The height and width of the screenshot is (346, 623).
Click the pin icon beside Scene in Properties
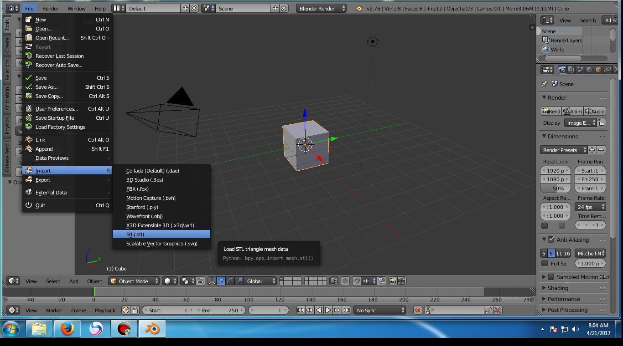[x=544, y=84]
